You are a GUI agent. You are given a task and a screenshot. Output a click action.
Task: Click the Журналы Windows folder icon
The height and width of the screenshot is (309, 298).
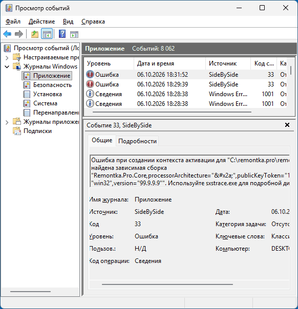(17, 67)
